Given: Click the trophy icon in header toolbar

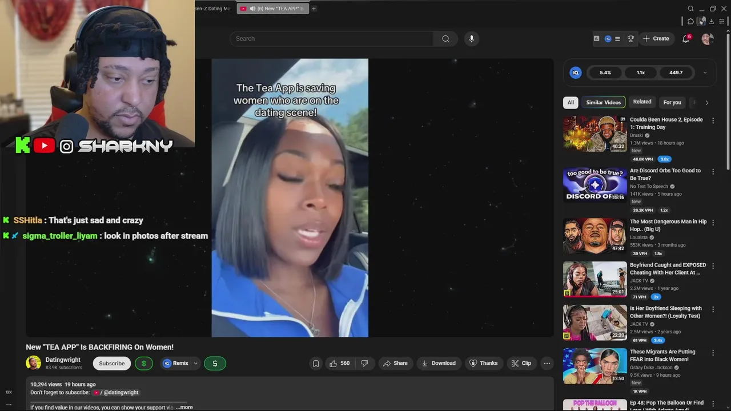Looking at the screenshot, I should pyautogui.click(x=630, y=39).
